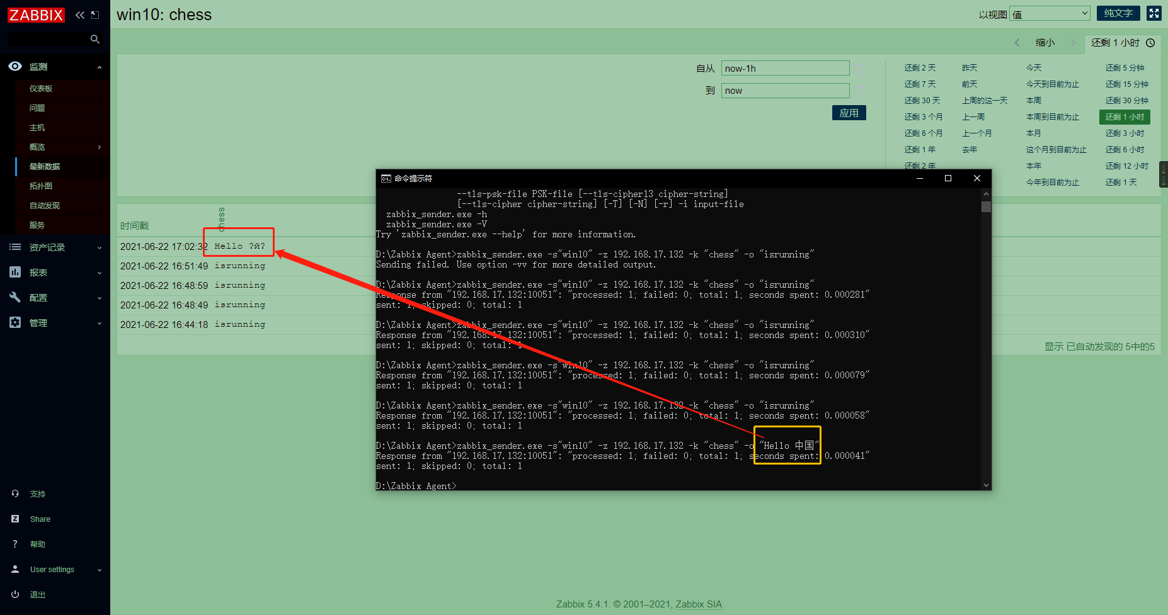The height and width of the screenshot is (615, 1168).
Task: Click the gear icon for 管理
Action: [x=15, y=322]
